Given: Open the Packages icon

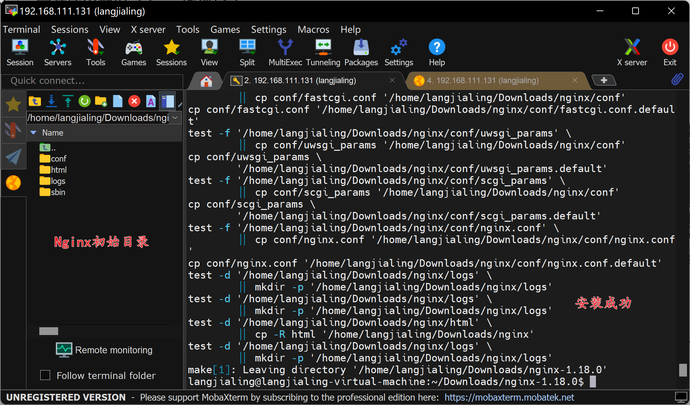Looking at the screenshot, I should [361, 52].
